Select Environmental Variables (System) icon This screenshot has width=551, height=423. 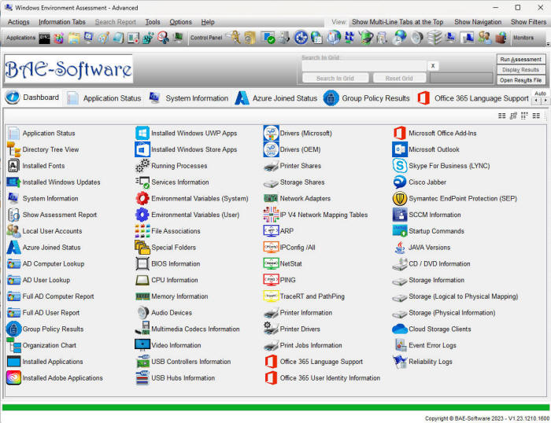coord(142,198)
